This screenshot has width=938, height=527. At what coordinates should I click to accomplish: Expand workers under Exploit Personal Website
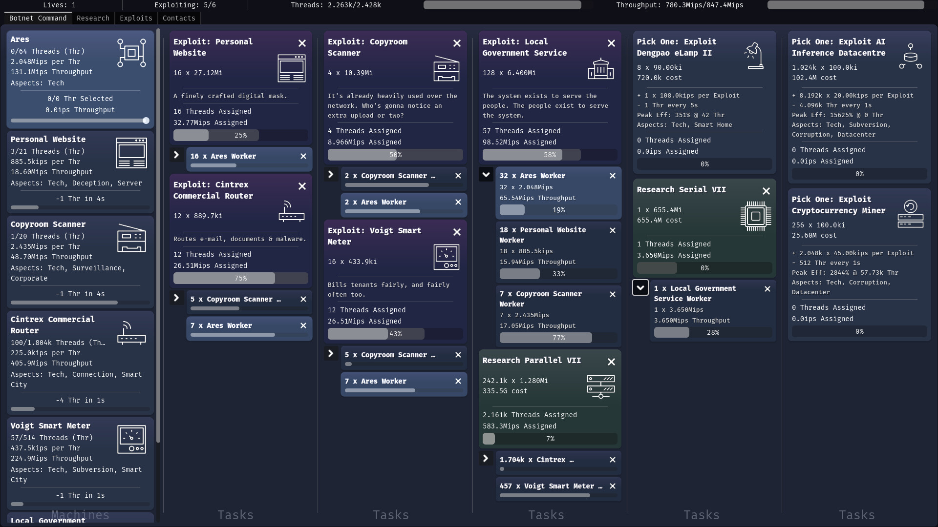click(x=176, y=155)
